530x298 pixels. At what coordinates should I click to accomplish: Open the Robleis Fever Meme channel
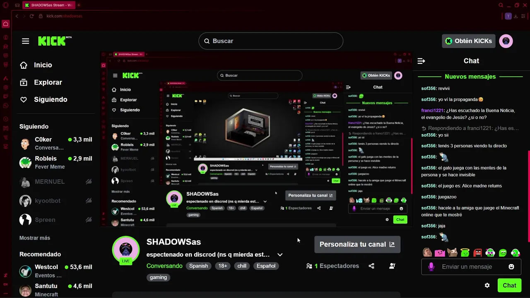(56, 162)
